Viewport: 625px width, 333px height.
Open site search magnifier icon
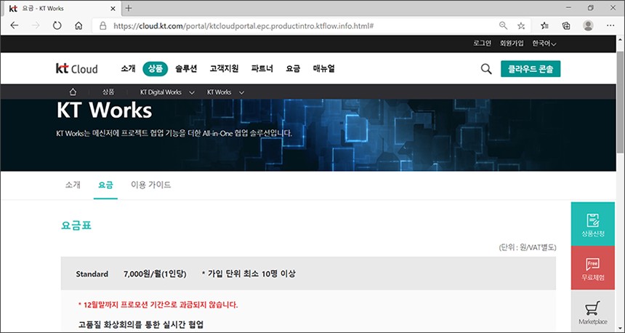[x=486, y=68]
